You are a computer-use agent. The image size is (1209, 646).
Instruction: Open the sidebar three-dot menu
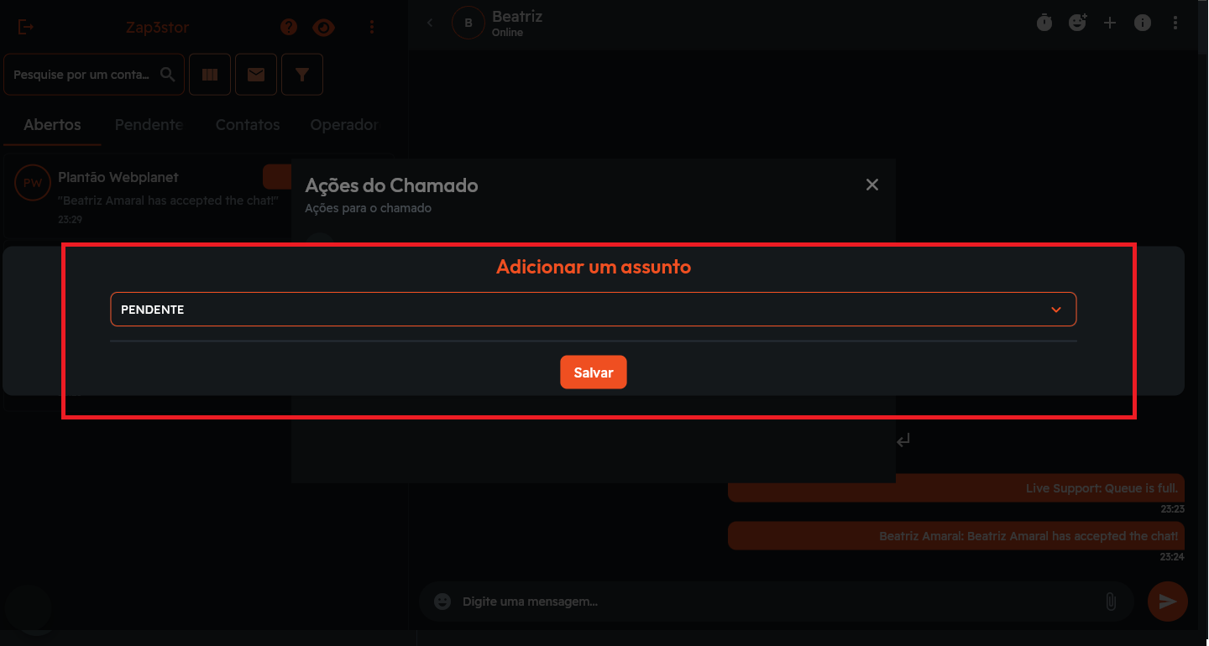(372, 28)
